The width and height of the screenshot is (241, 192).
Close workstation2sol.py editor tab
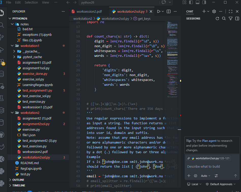coord(151,11)
